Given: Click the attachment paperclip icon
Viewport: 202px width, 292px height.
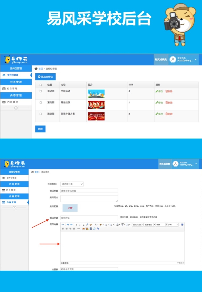Looking at the screenshot, I should (x=98, y=228).
